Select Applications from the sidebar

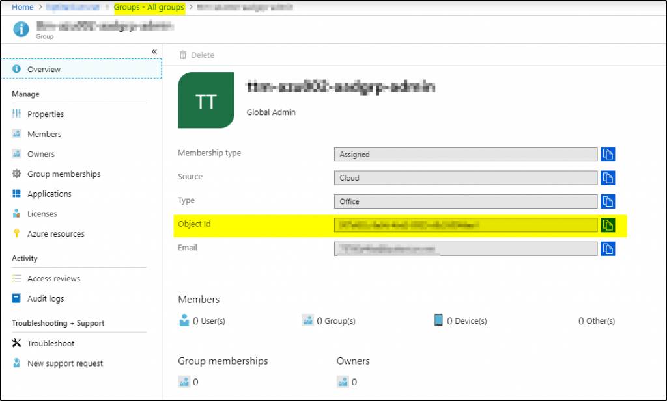click(50, 194)
